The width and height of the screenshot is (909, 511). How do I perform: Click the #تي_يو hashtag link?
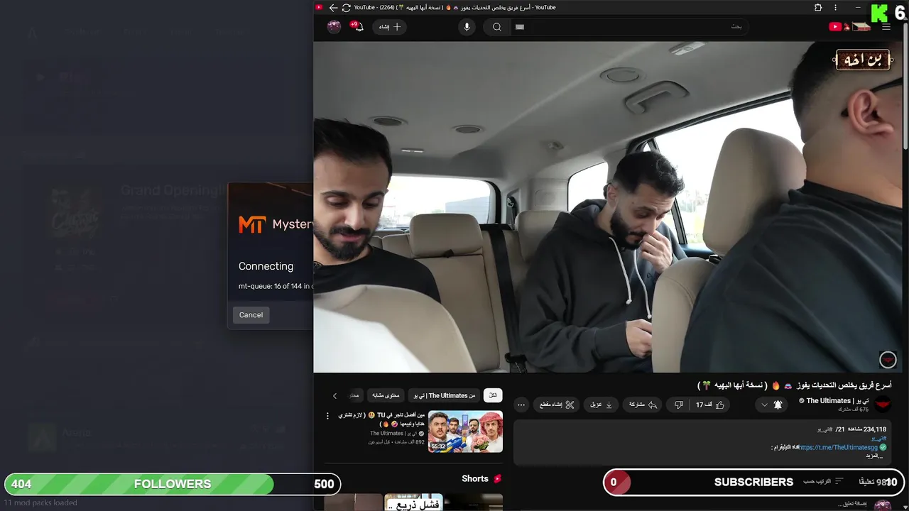879,439
